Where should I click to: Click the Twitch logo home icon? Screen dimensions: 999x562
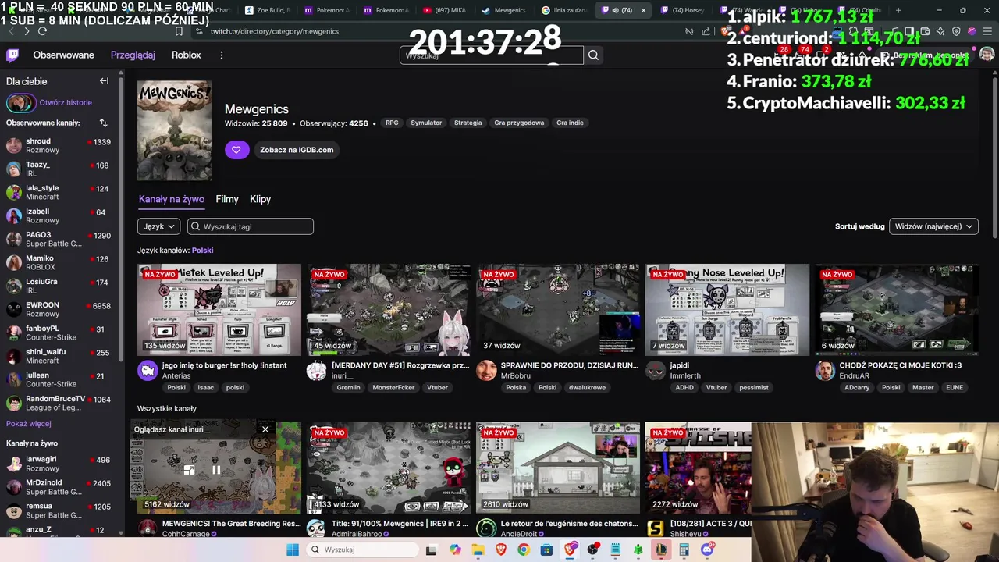click(x=12, y=55)
